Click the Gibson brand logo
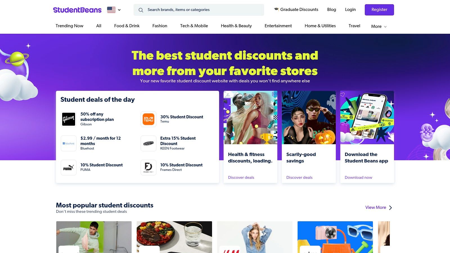Screen dimensions: 450x253 click(69, 119)
